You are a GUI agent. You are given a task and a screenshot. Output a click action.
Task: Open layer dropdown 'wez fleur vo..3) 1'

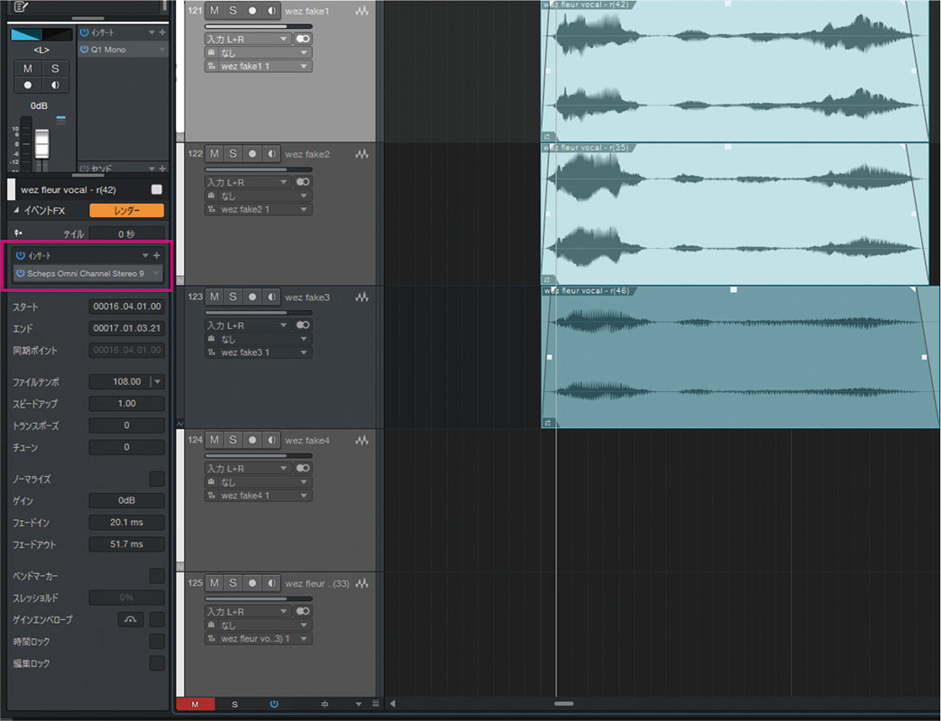tap(258, 639)
